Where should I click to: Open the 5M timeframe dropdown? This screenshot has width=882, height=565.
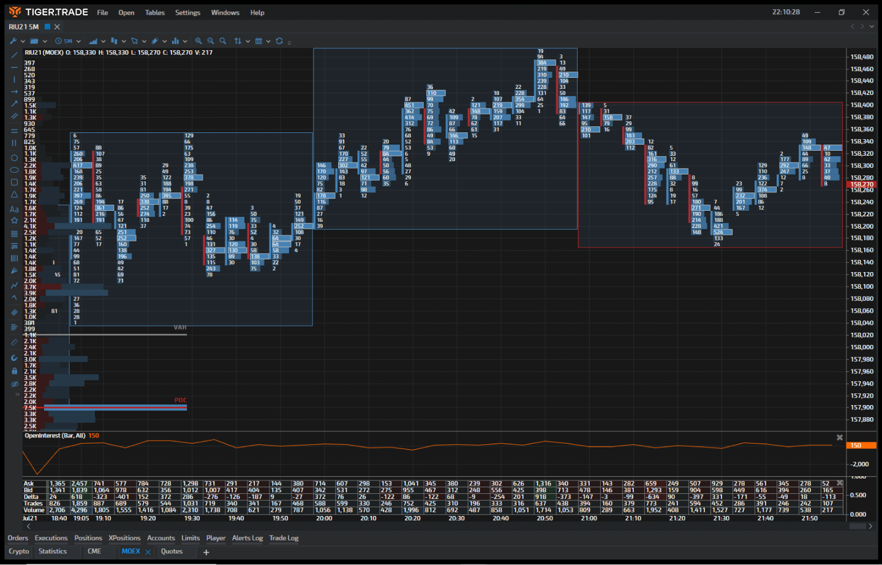coord(66,40)
